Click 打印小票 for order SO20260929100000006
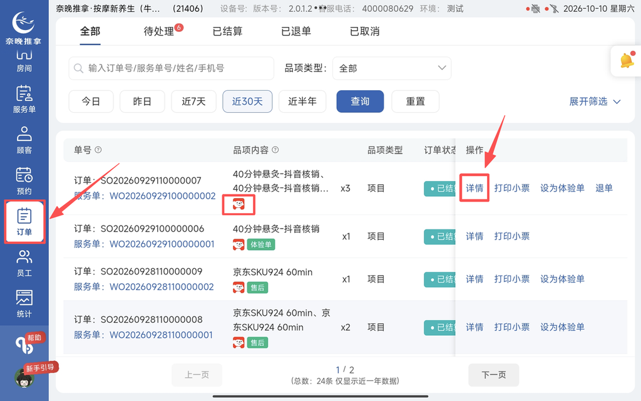This screenshot has width=641, height=401. coord(512,236)
